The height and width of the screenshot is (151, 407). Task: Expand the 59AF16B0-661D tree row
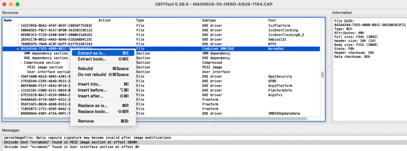(18, 77)
